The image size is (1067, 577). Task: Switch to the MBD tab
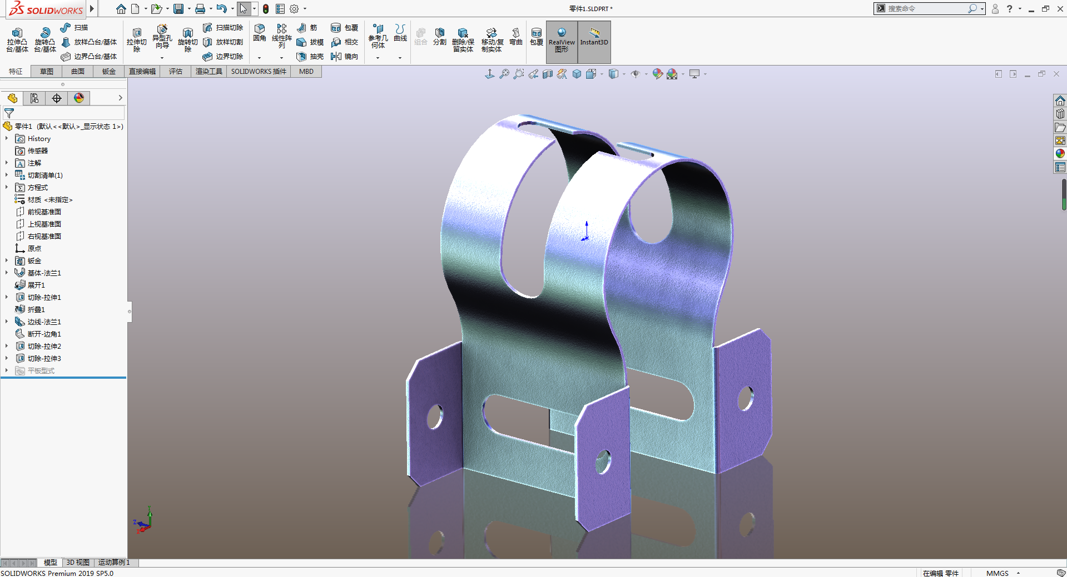(x=306, y=72)
